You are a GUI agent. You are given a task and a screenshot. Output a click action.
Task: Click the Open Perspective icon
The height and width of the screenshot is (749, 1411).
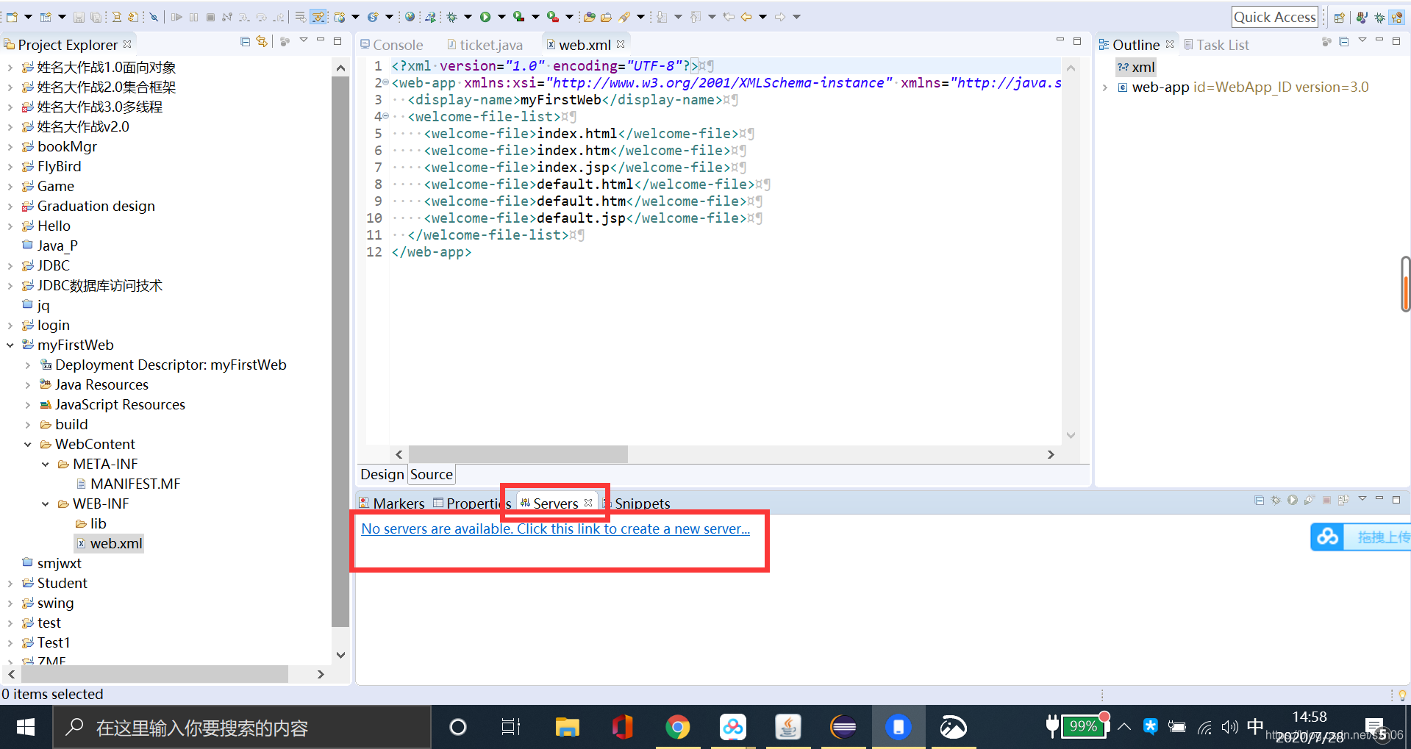click(1339, 18)
